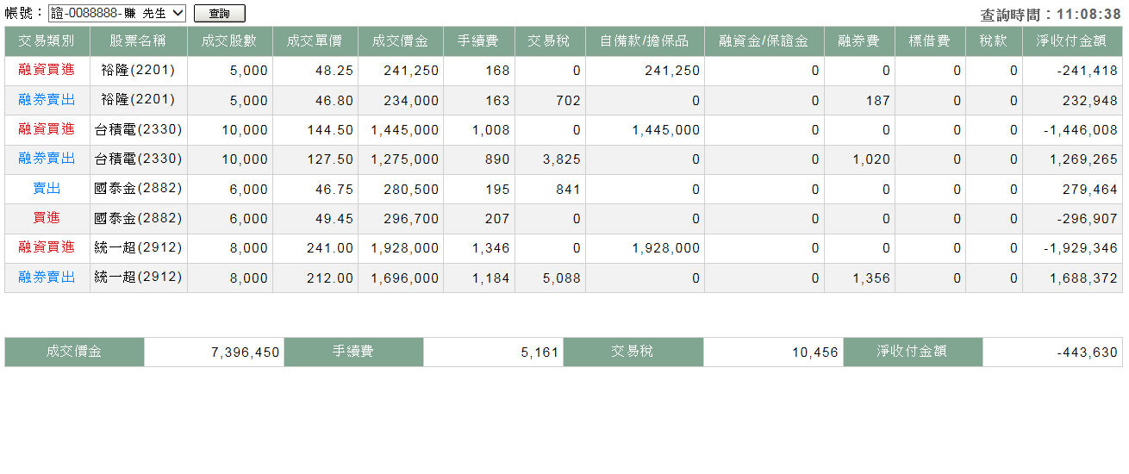Click 賣出 in the 國泰金(2882) row
The width and height of the screenshot is (1129, 474).
point(47,189)
